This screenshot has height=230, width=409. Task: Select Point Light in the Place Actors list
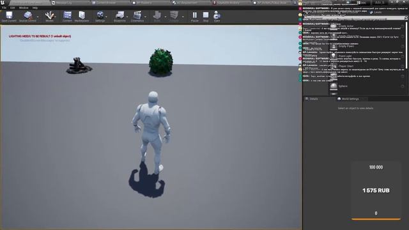point(366,56)
